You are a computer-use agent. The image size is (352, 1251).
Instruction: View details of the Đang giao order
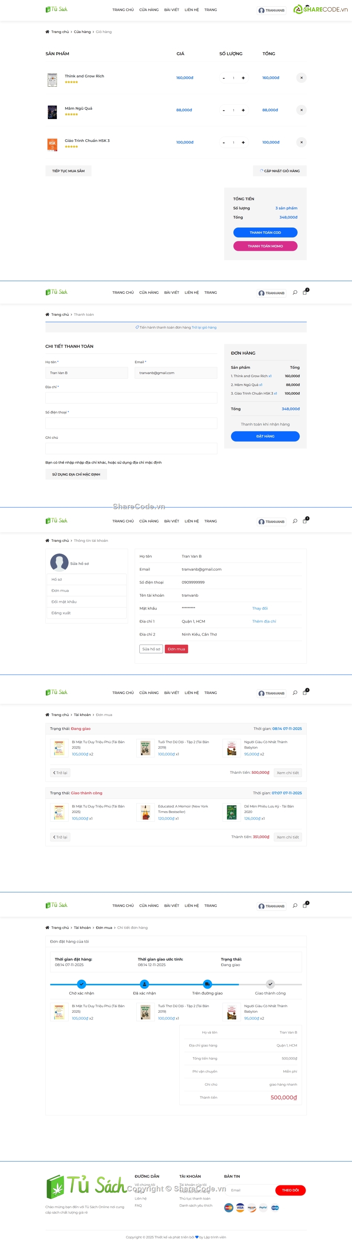point(288,773)
